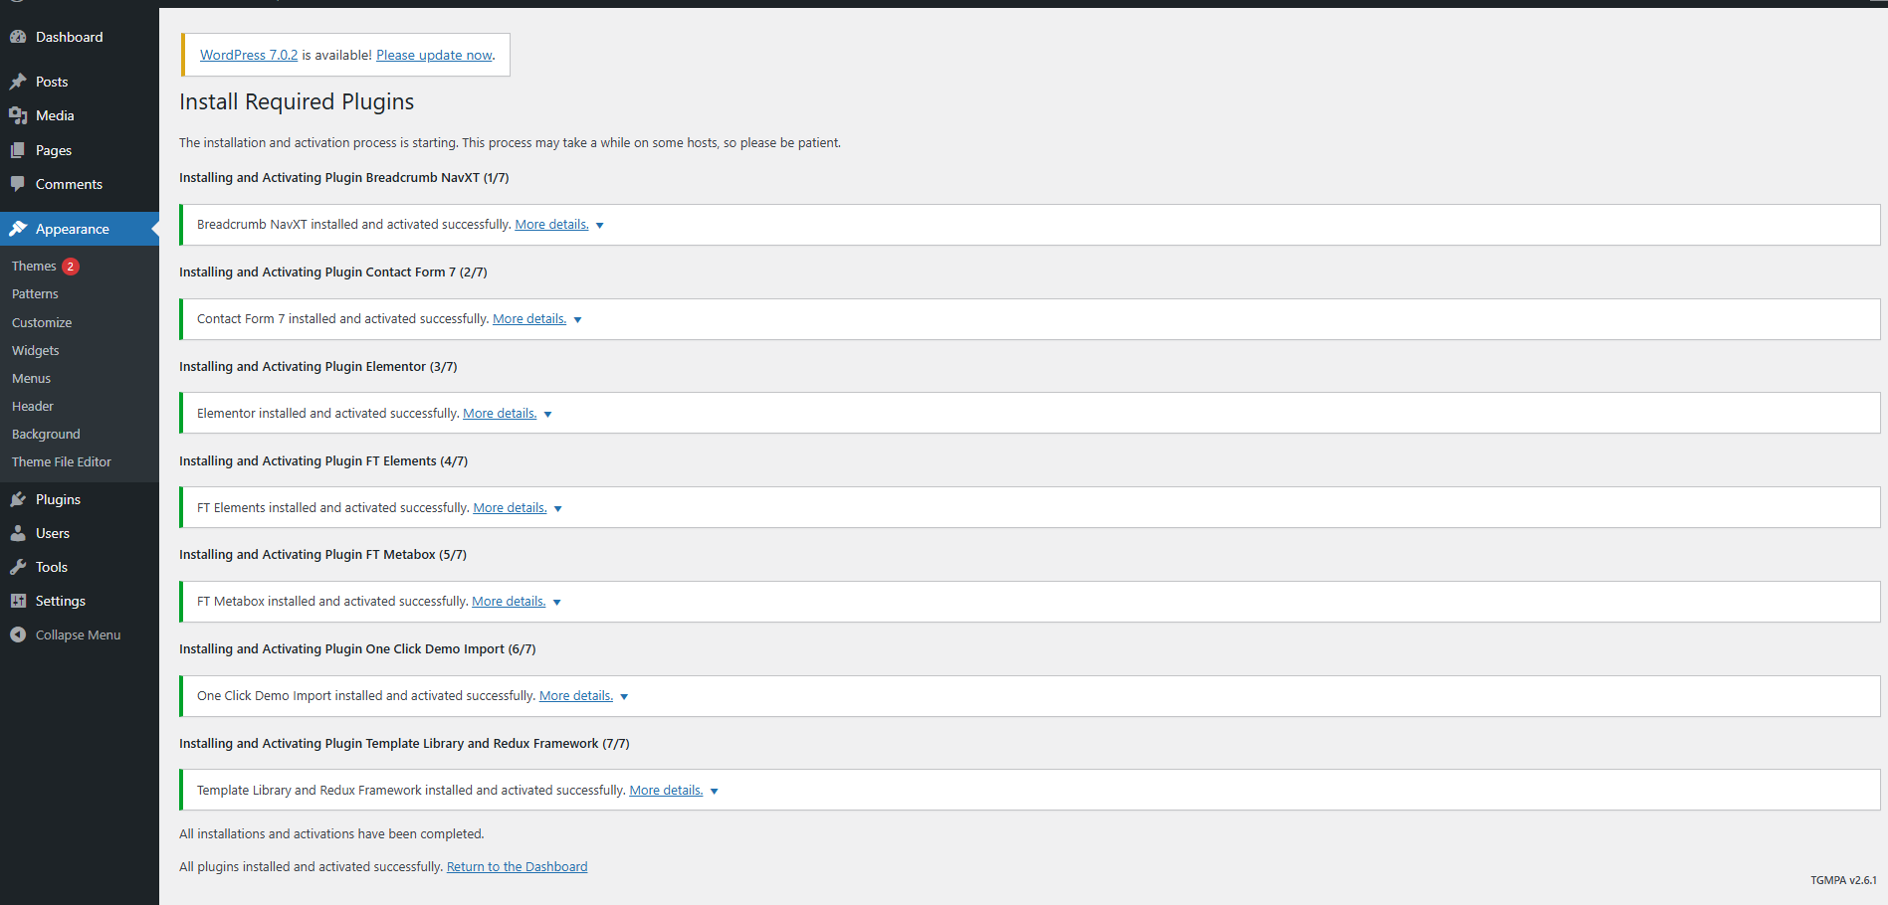Click the Users person icon
This screenshot has width=1888, height=905.
(18, 533)
